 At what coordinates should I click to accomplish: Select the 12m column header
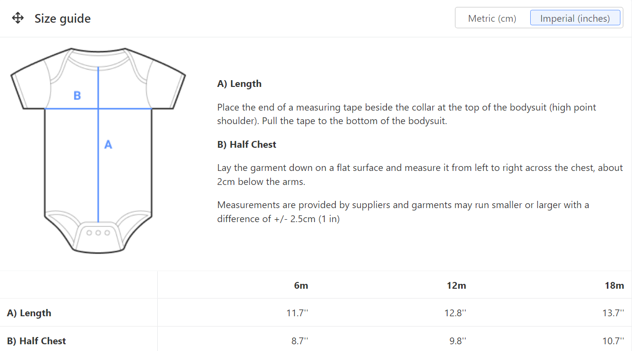tap(456, 285)
